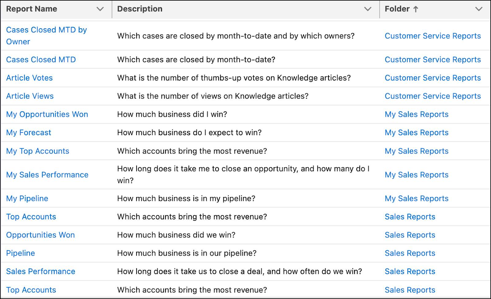The width and height of the screenshot is (491, 299).
Task: Open the My Top Accounts report
Action: coord(38,151)
